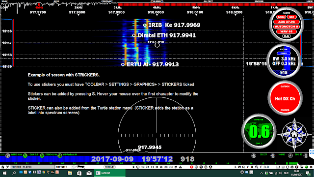Click the jaguar logo in toolbar
314x177 pixels.
click(x=80, y=167)
